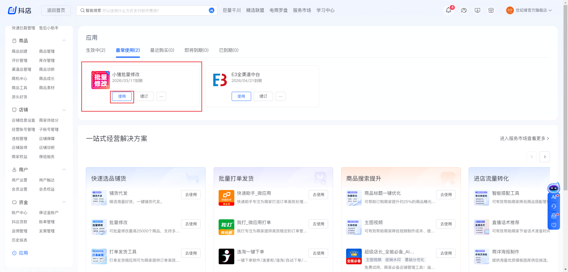Select the 服务市场 top menu item
The image size is (568, 272).
[302, 10]
